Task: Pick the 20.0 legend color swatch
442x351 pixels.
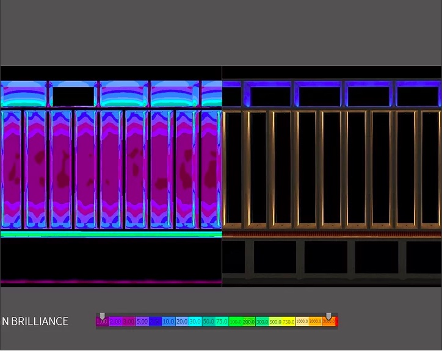Action: (182, 322)
